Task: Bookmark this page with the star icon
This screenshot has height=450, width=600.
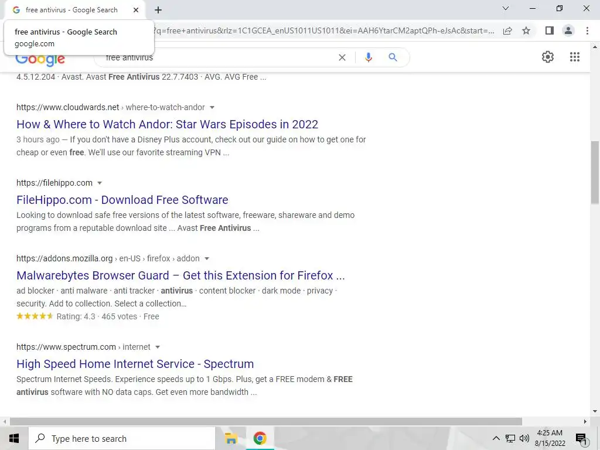Action: [x=526, y=30]
